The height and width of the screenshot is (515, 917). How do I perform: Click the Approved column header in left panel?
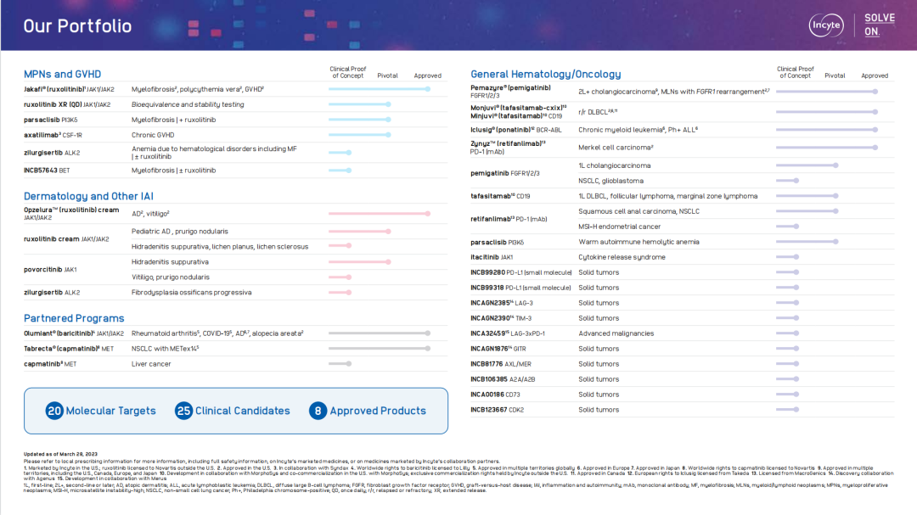(x=427, y=76)
